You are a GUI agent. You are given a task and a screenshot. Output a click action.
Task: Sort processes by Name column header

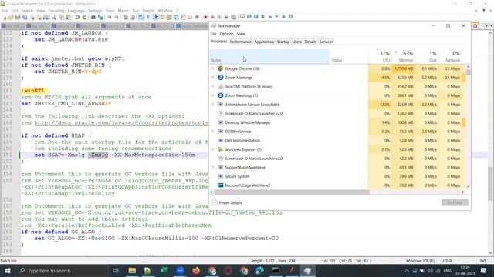(269, 56)
